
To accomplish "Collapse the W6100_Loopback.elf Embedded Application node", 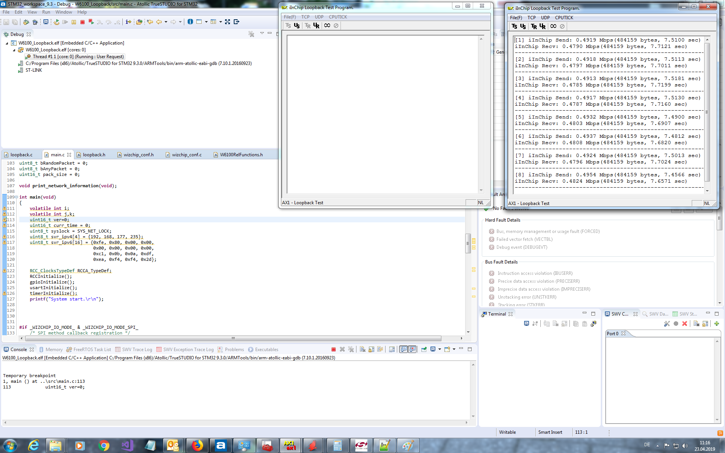I will tap(7, 43).
